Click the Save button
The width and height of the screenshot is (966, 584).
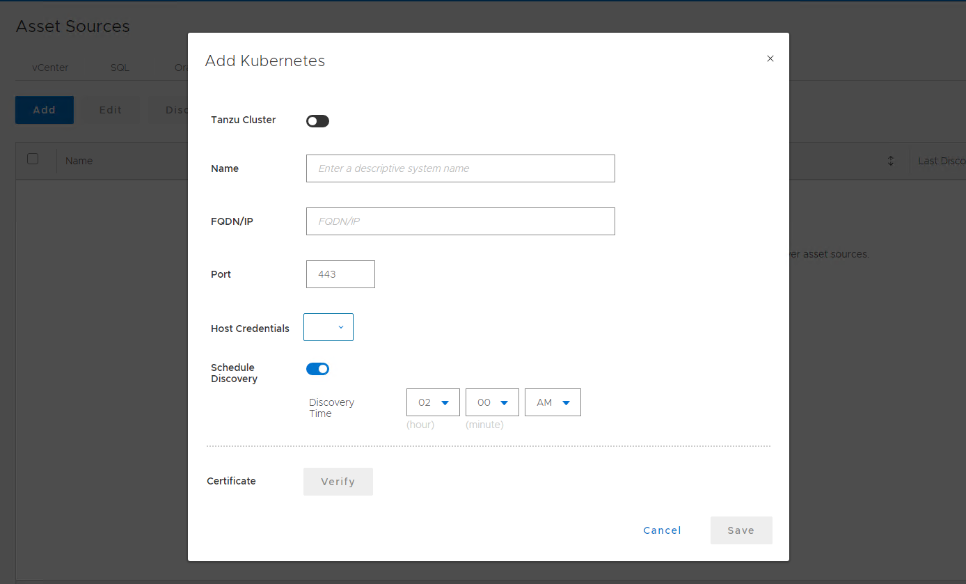[741, 530]
